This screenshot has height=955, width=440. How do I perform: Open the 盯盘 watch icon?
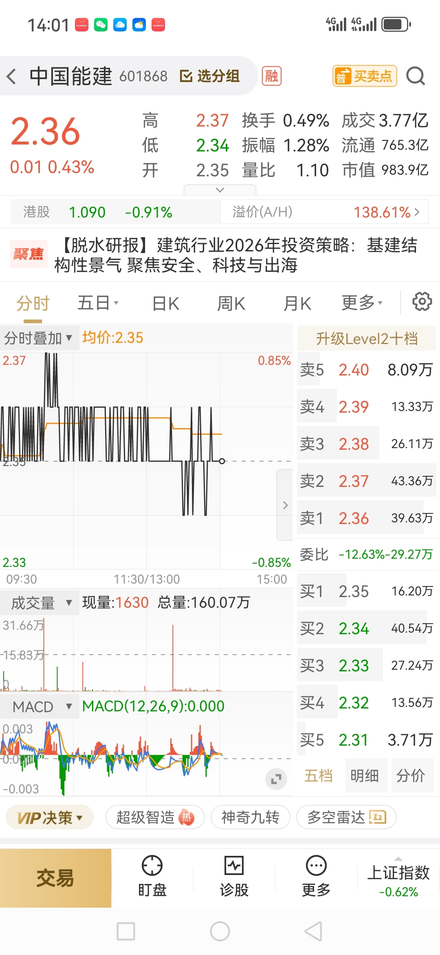click(x=152, y=877)
